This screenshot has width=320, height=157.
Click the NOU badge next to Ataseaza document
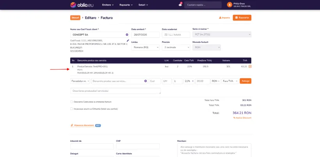pyautogui.click(x=98, y=126)
